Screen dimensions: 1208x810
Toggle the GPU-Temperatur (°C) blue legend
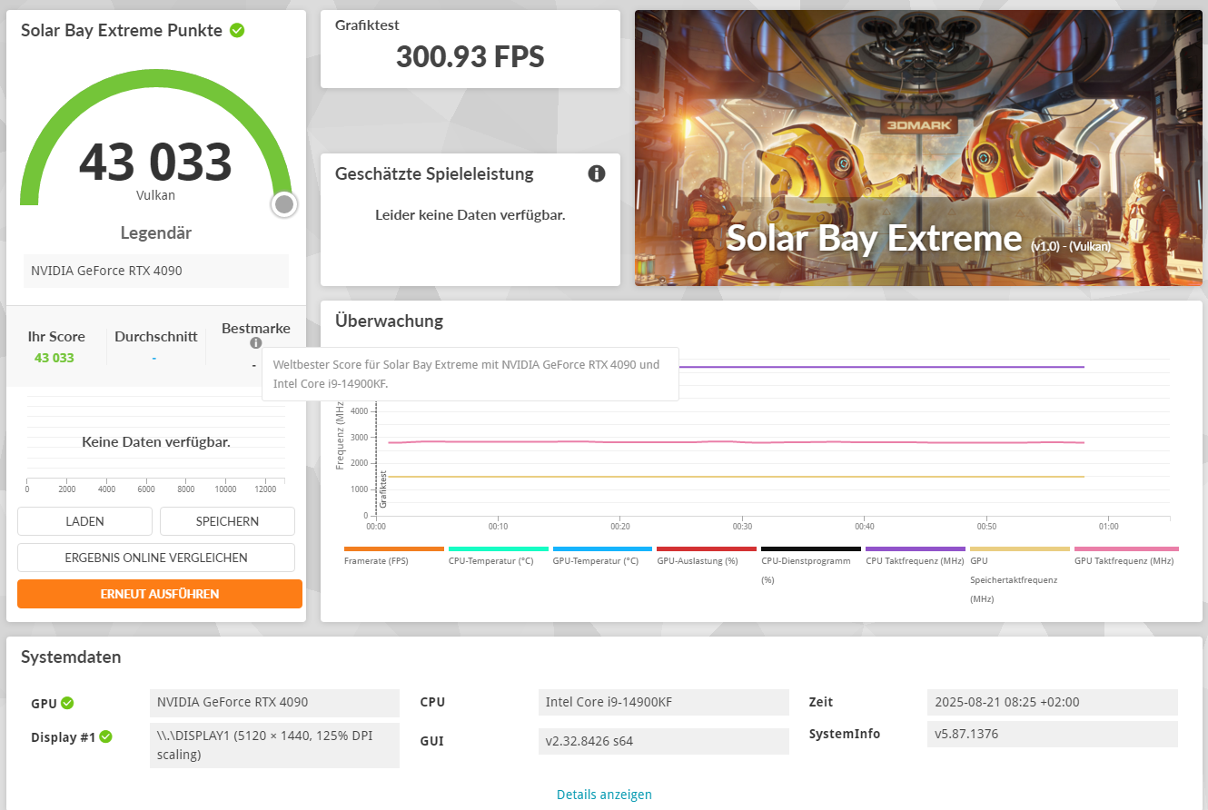(602, 549)
